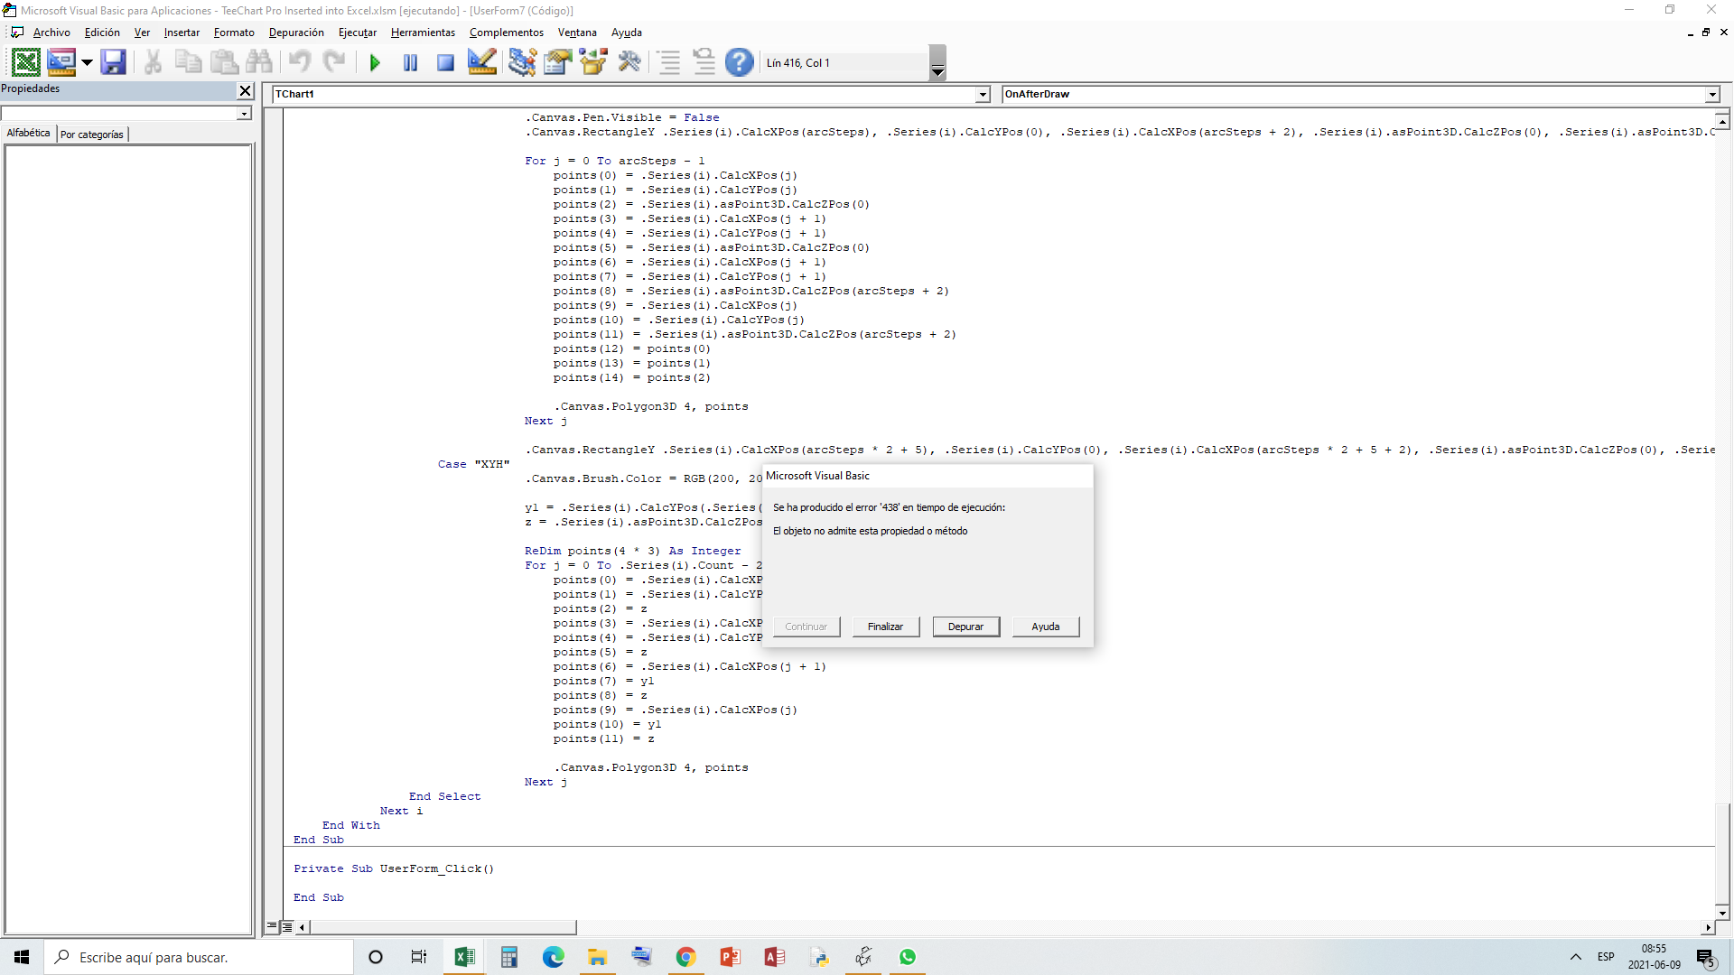Close the Propiedades panel
1734x975 pixels.
245,90
